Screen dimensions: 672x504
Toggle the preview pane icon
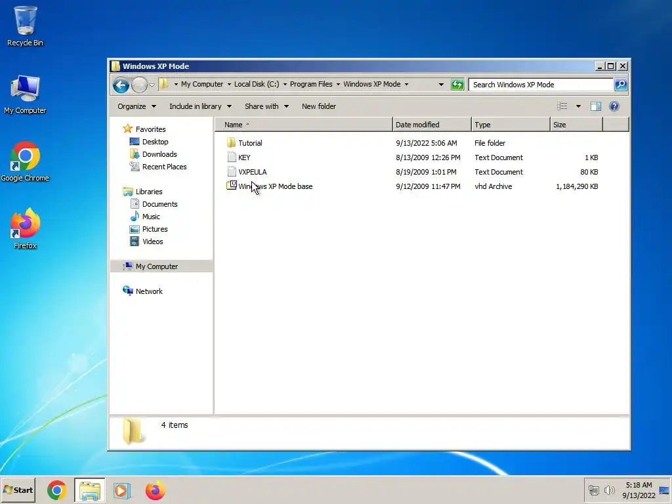[596, 106]
